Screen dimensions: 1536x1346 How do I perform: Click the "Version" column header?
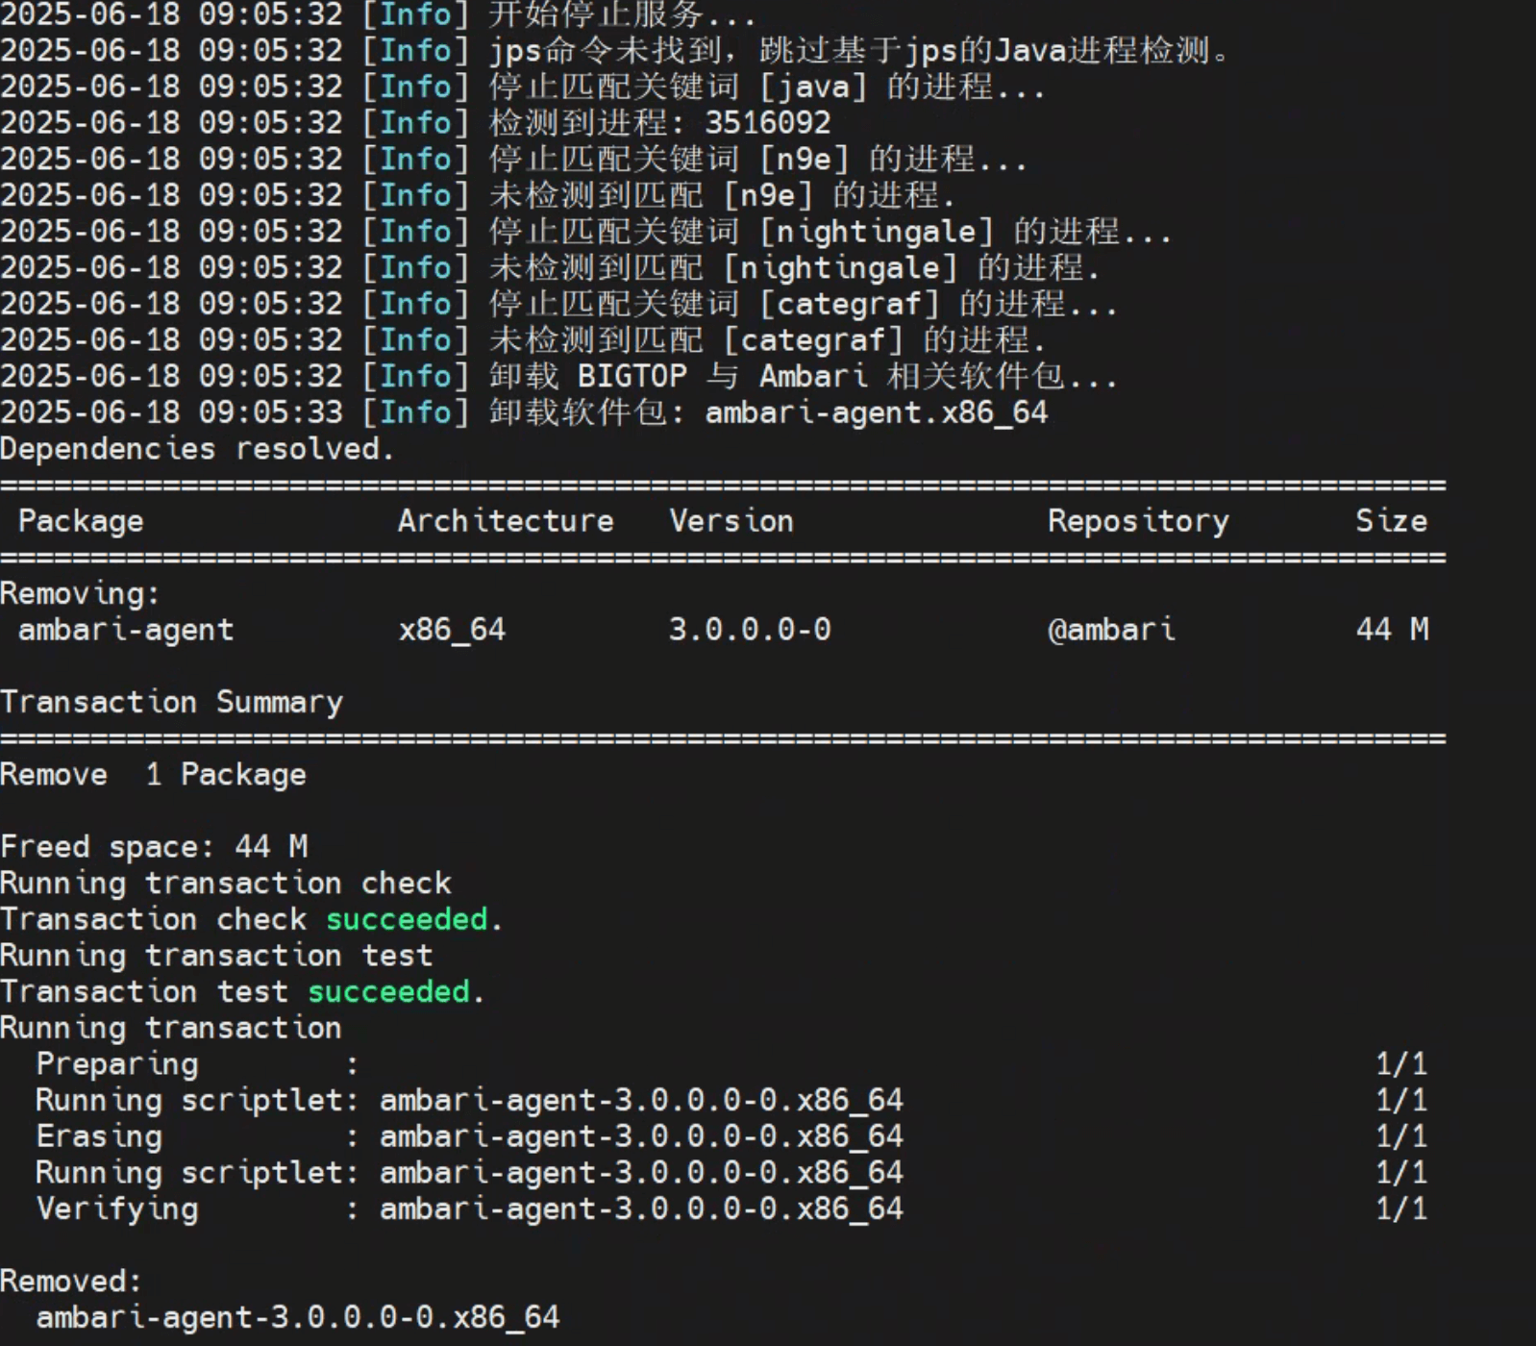[x=731, y=521]
